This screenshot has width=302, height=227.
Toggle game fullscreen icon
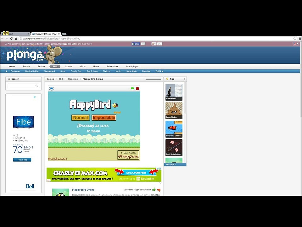pos(51,88)
